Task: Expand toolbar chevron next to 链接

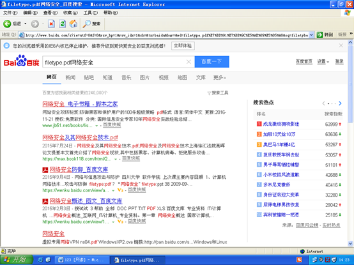Action: pos(351,34)
